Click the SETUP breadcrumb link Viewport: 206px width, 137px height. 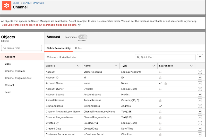click(16, 3)
